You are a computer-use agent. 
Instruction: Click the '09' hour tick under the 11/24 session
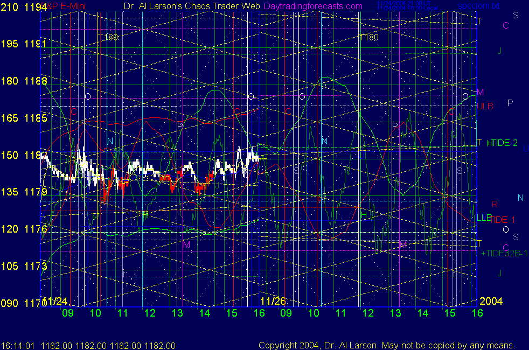point(68,313)
